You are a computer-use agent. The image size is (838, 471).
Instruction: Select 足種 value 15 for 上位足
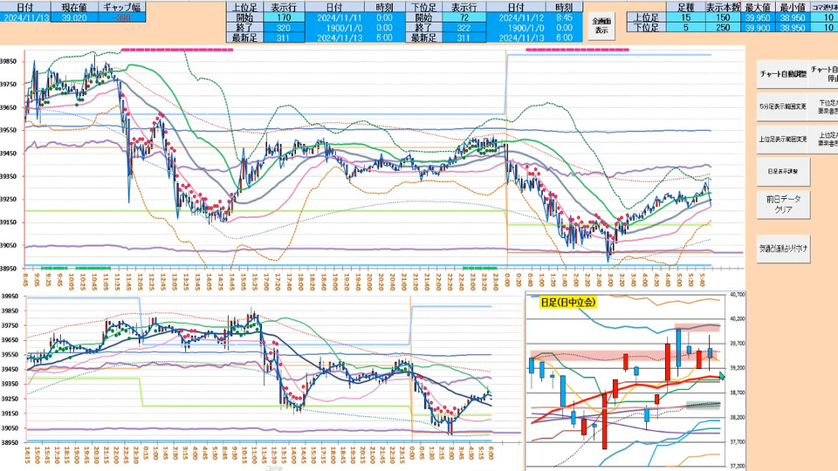tap(686, 17)
